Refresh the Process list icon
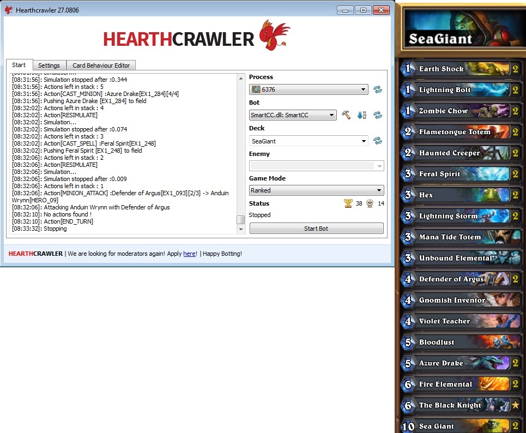This screenshot has width=526, height=433. [377, 89]
